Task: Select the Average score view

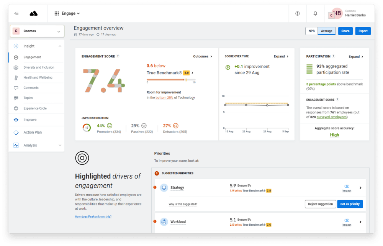Action: pos(327,31)
